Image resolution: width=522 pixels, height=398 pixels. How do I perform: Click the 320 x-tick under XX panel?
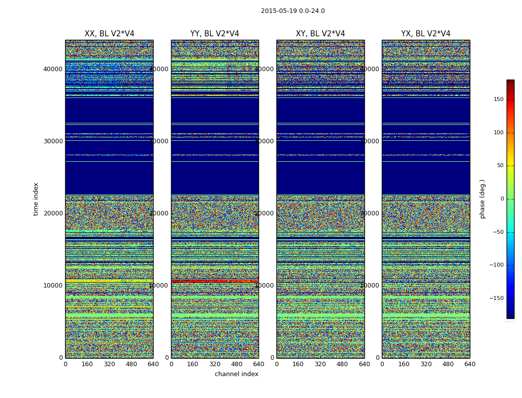point(109,364)
